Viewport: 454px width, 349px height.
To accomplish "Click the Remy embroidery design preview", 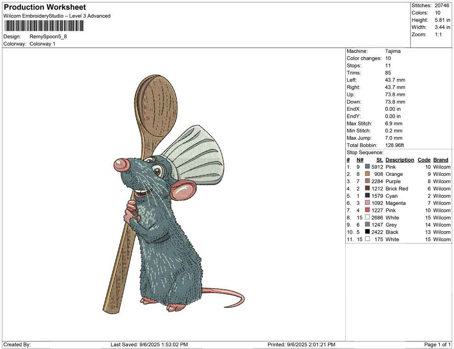I will 174,194.
